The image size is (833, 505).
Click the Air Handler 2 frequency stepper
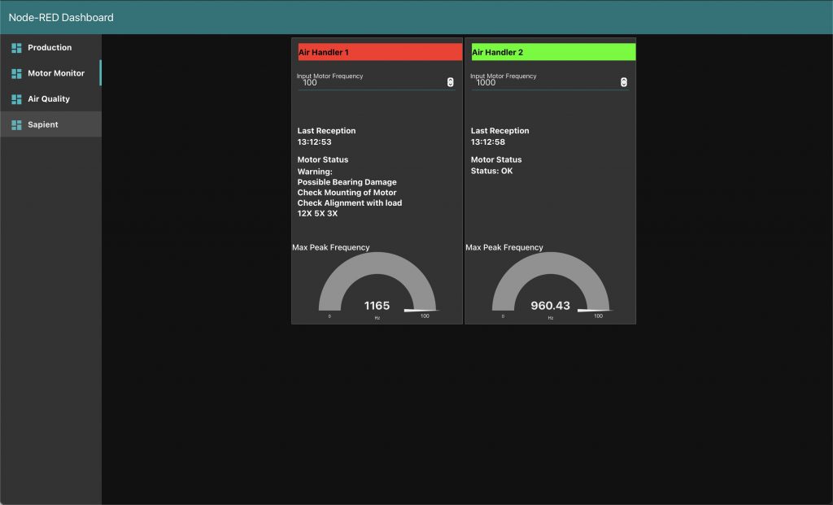(624, 82)
